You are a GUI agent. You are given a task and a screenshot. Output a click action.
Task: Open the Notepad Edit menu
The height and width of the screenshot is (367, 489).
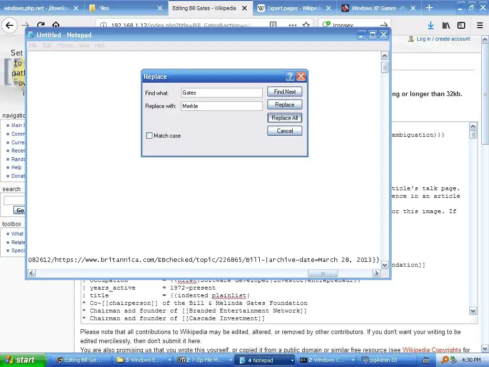point(46,45)
